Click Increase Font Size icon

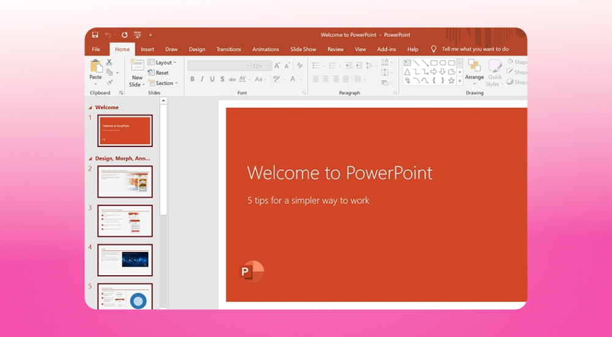277,66
